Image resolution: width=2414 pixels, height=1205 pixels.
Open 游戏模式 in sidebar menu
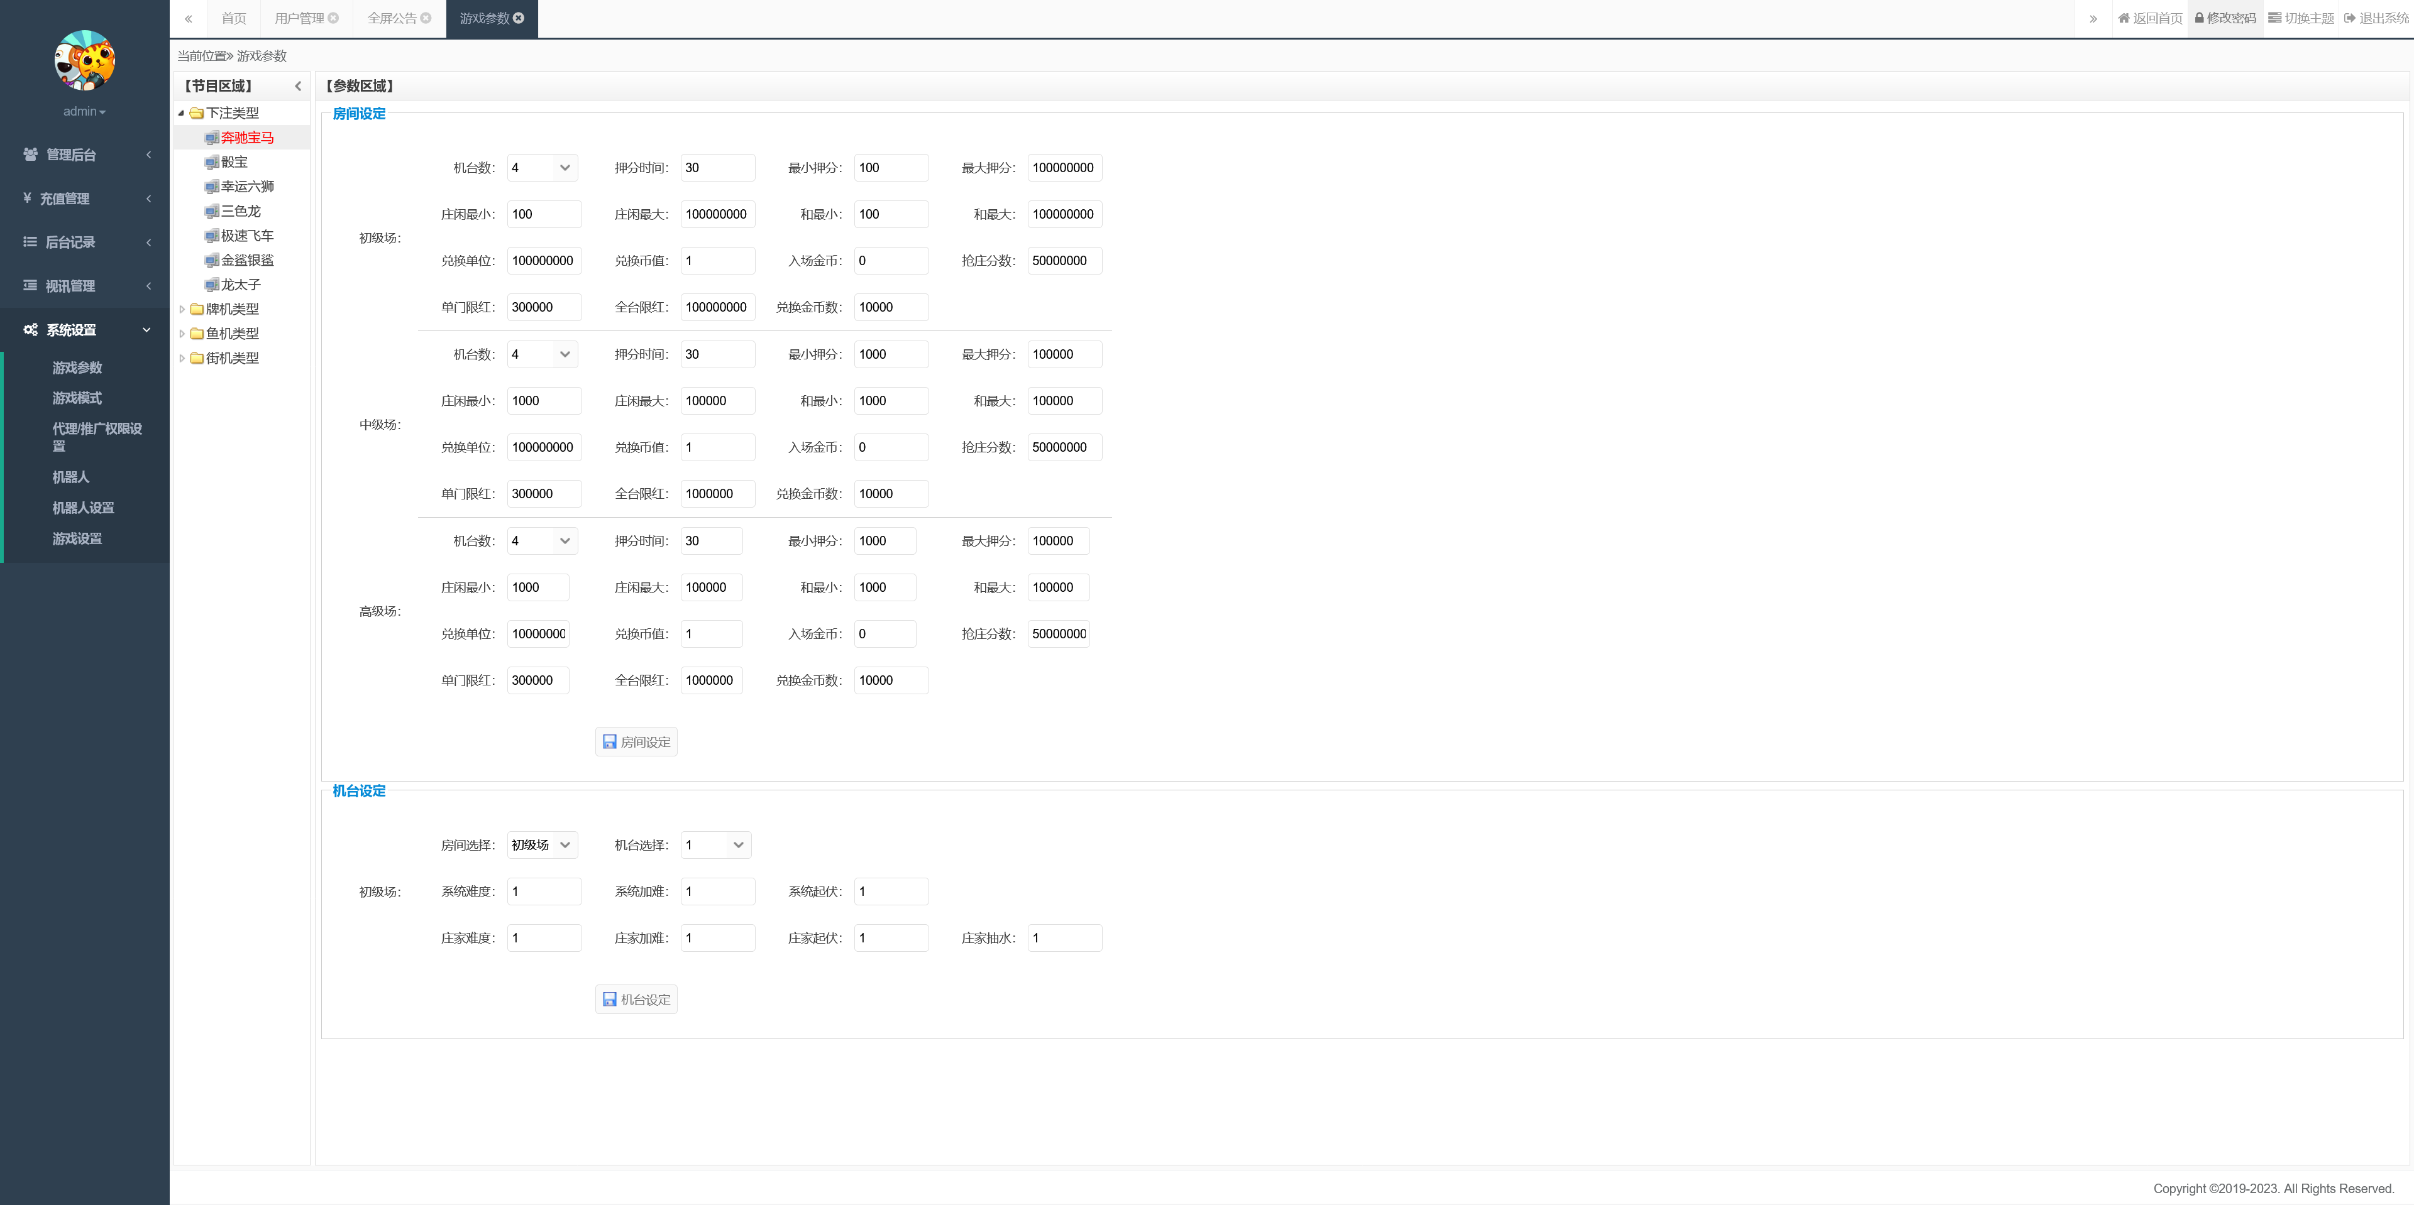tap(77, 398)
